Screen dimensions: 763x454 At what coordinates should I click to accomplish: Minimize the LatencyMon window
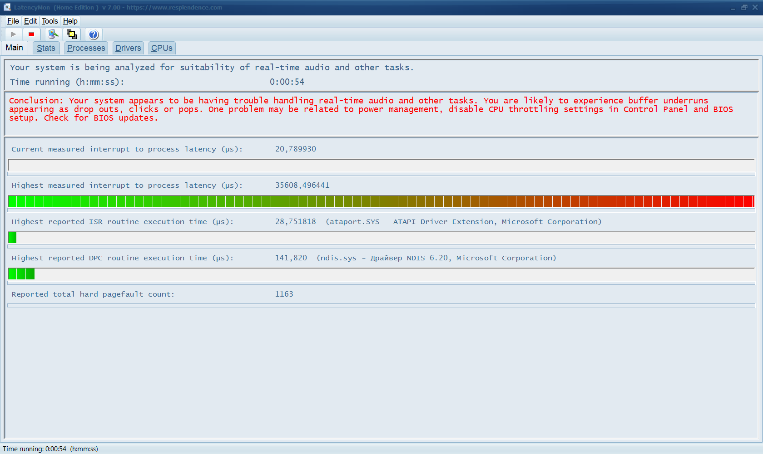pos(733,7)
